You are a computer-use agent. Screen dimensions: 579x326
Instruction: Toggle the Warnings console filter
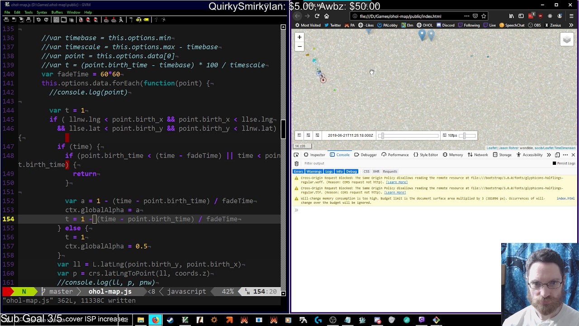(x=314, y=172)
